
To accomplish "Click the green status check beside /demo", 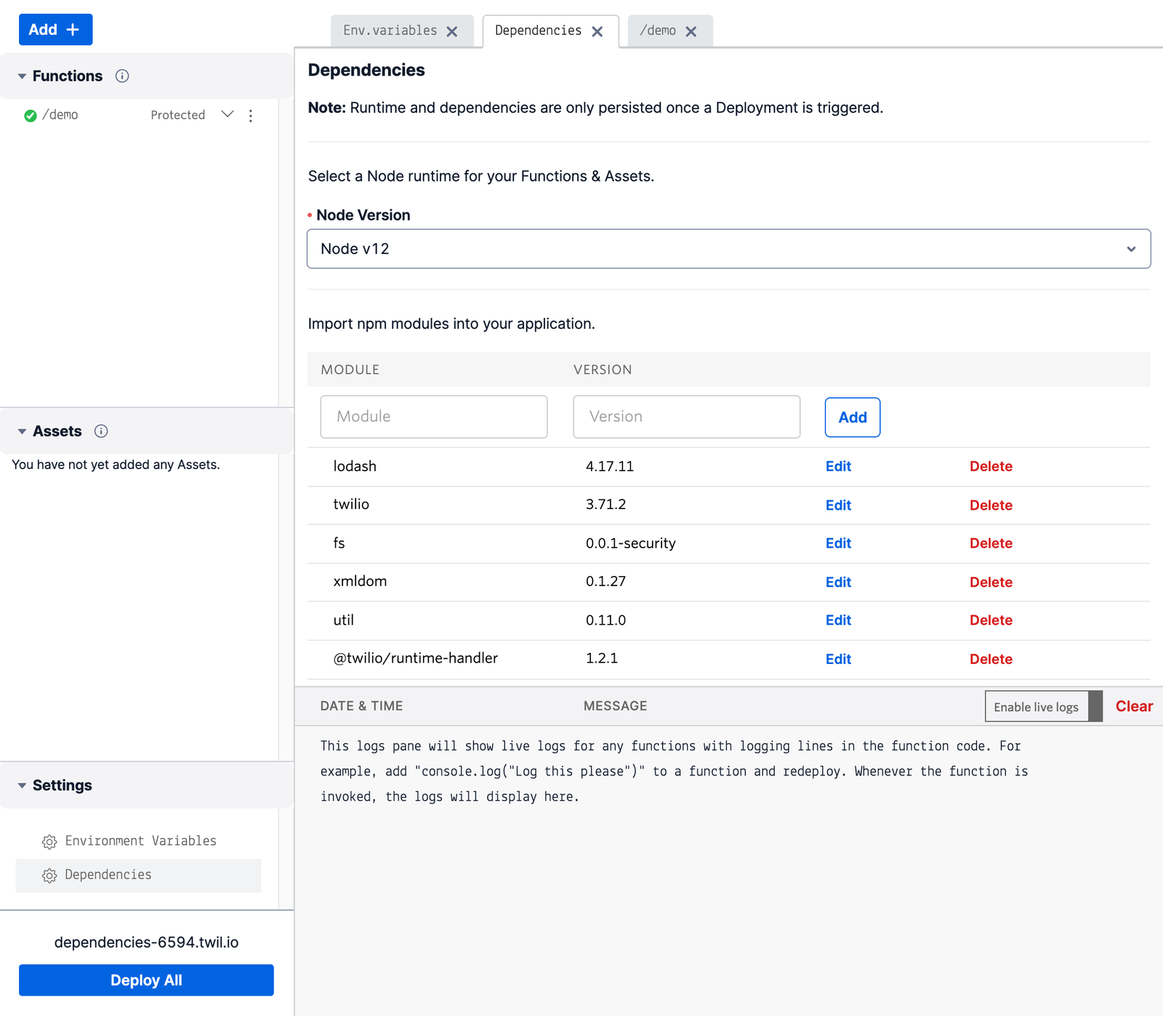I will 29,114.
